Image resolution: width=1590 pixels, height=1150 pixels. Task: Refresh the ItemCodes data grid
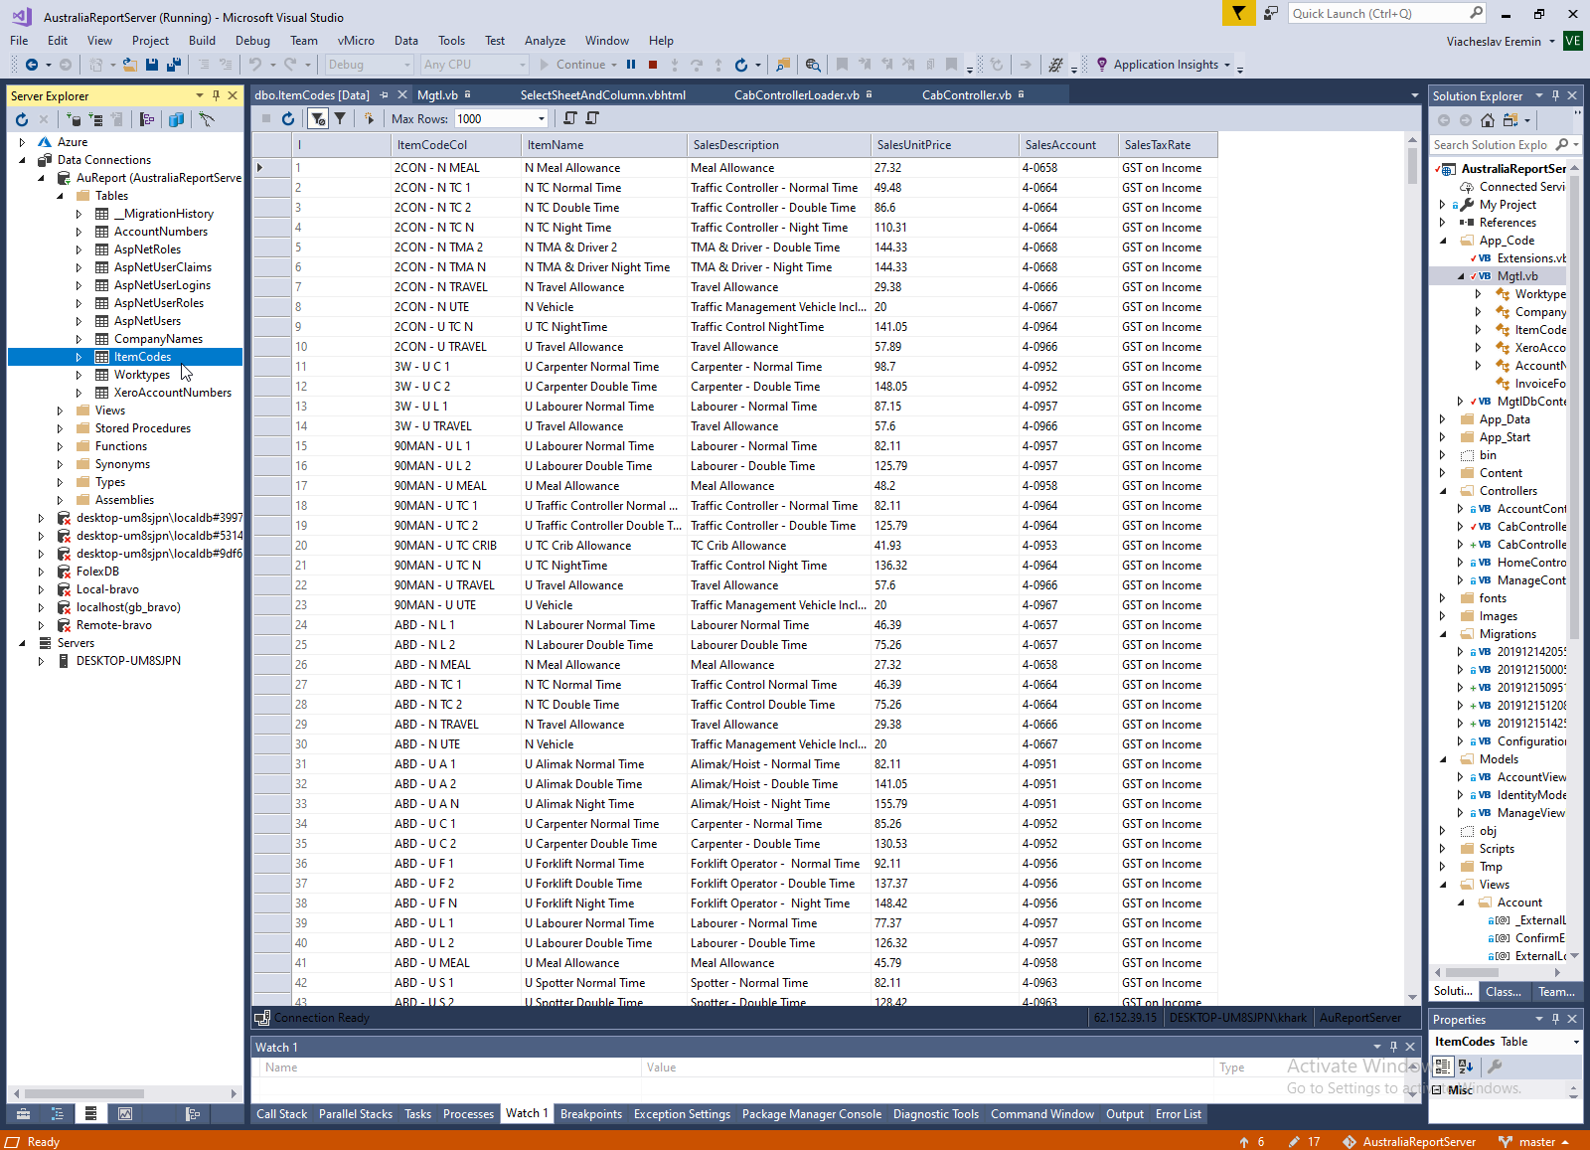[288, 118]
